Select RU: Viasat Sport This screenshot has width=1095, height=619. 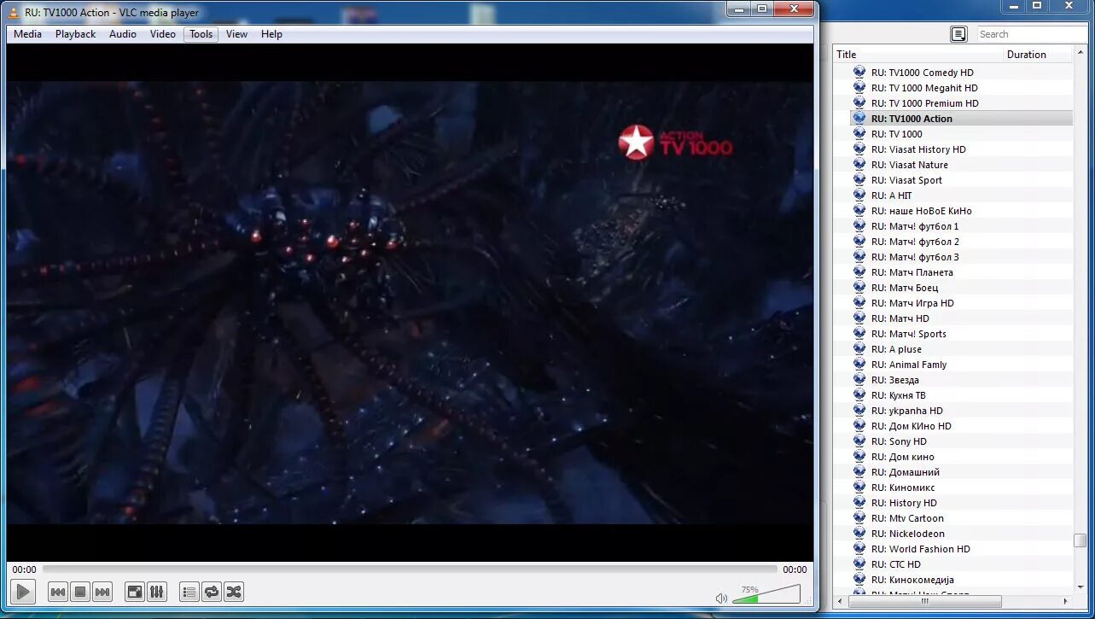[906, 180]
